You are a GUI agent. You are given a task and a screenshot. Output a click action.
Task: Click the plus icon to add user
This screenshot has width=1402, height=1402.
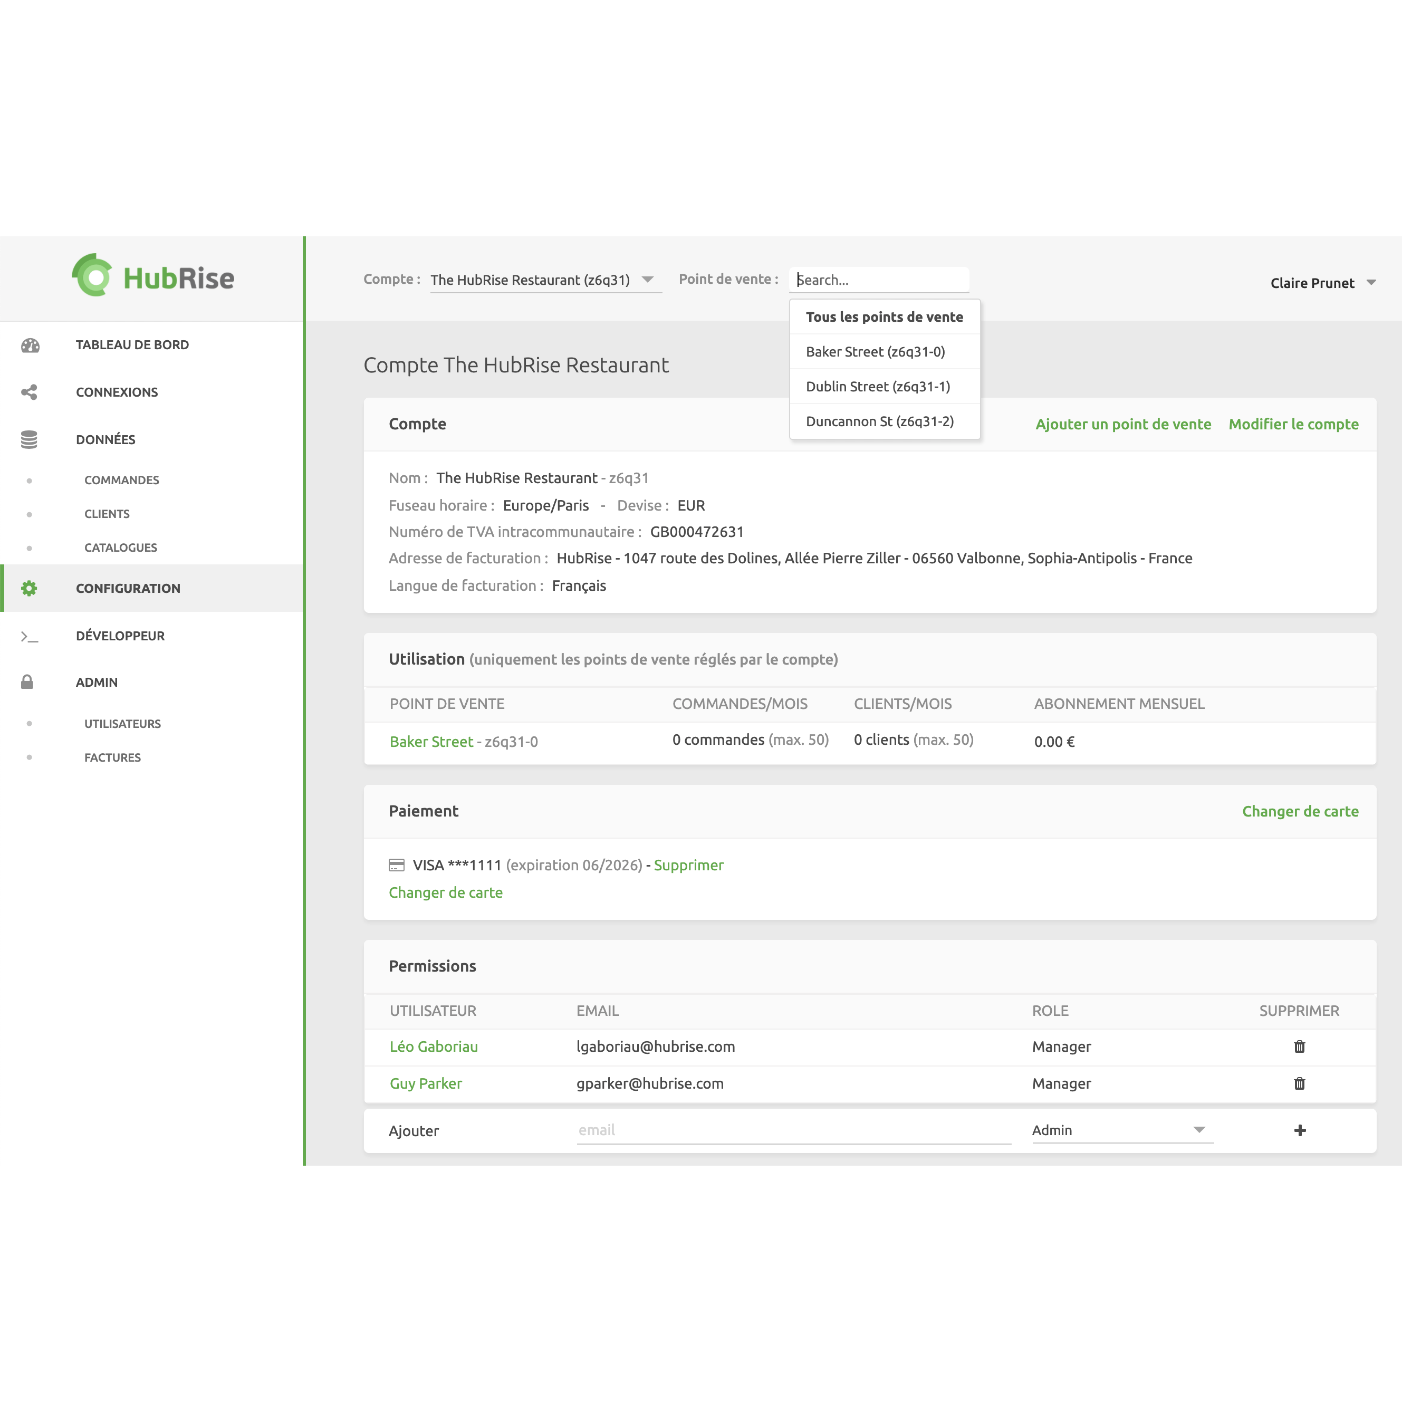(1300, 1130)
